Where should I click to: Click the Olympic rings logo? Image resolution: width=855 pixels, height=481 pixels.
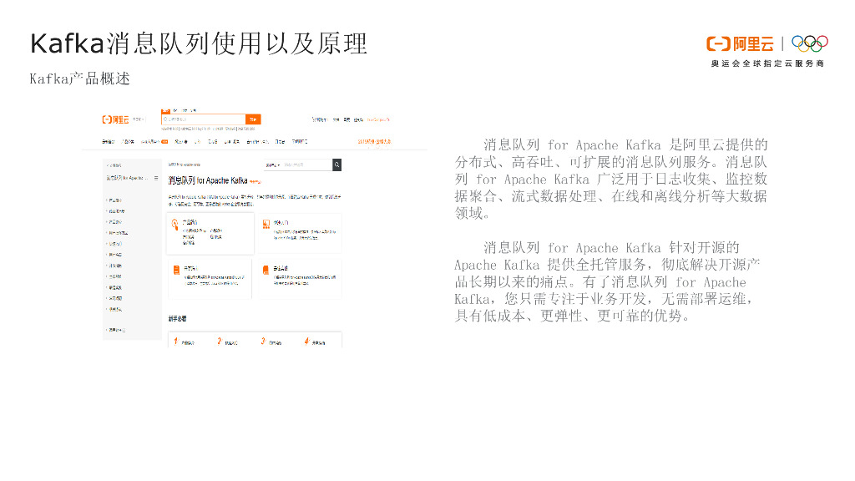810,43
